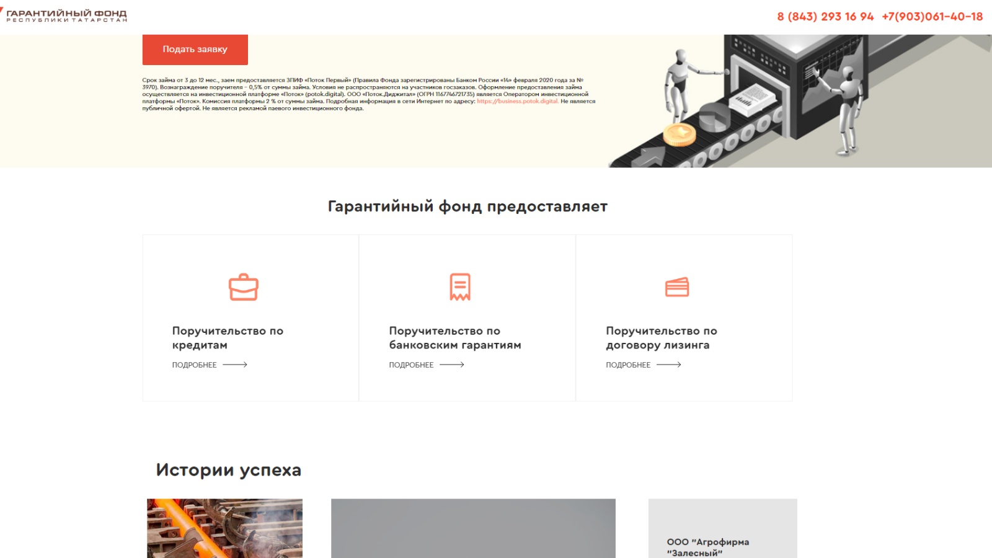Click Подробнее text in the кредитам card
992x558 pixels.
point(194,365)
